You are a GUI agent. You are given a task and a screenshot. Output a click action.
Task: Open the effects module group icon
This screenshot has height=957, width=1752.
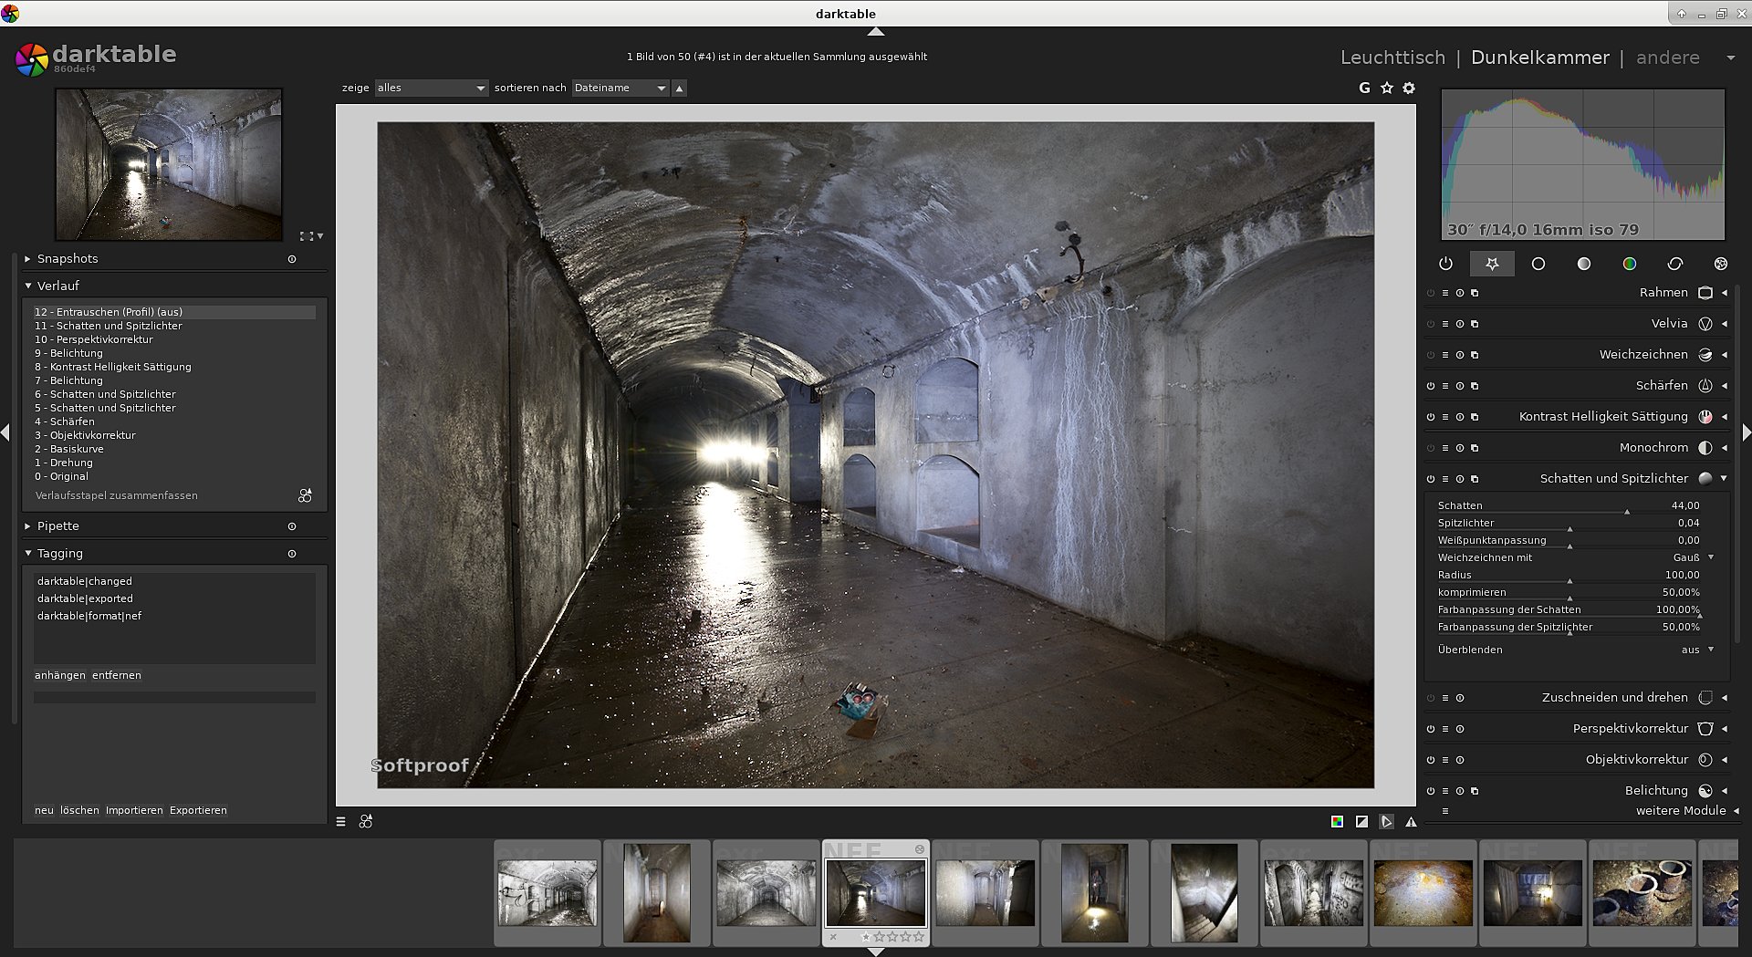[x=1721, y=264]
